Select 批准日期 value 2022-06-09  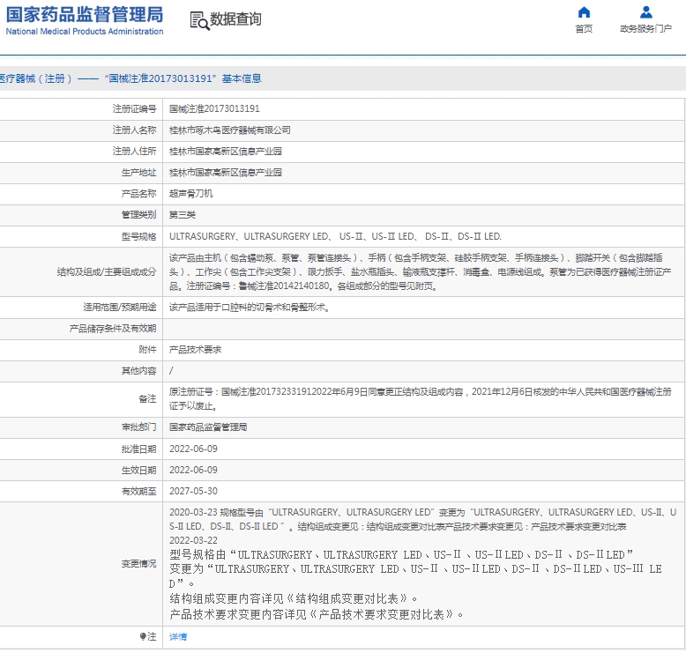193,449
